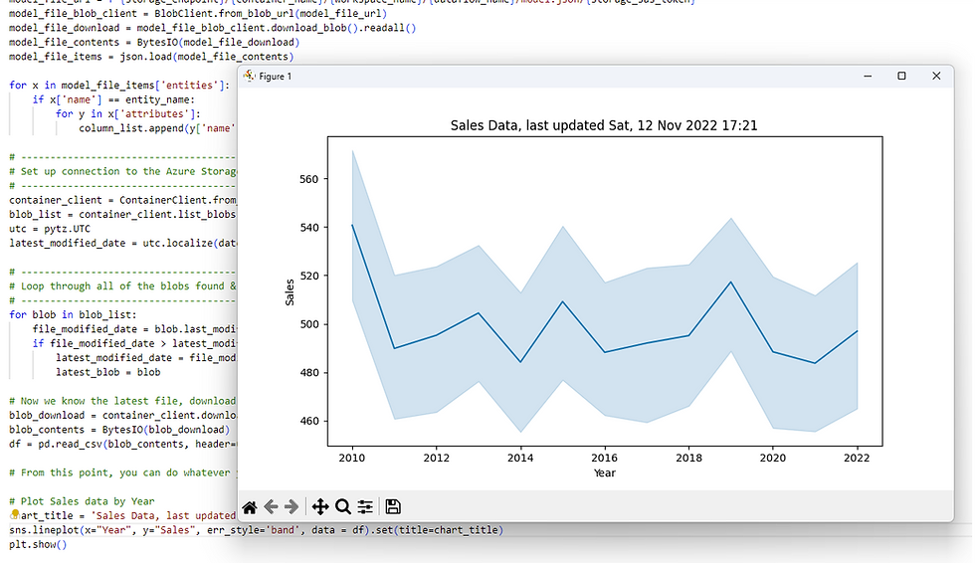Click the Figure 1 title bar text
975x563 pixels.
275,77
